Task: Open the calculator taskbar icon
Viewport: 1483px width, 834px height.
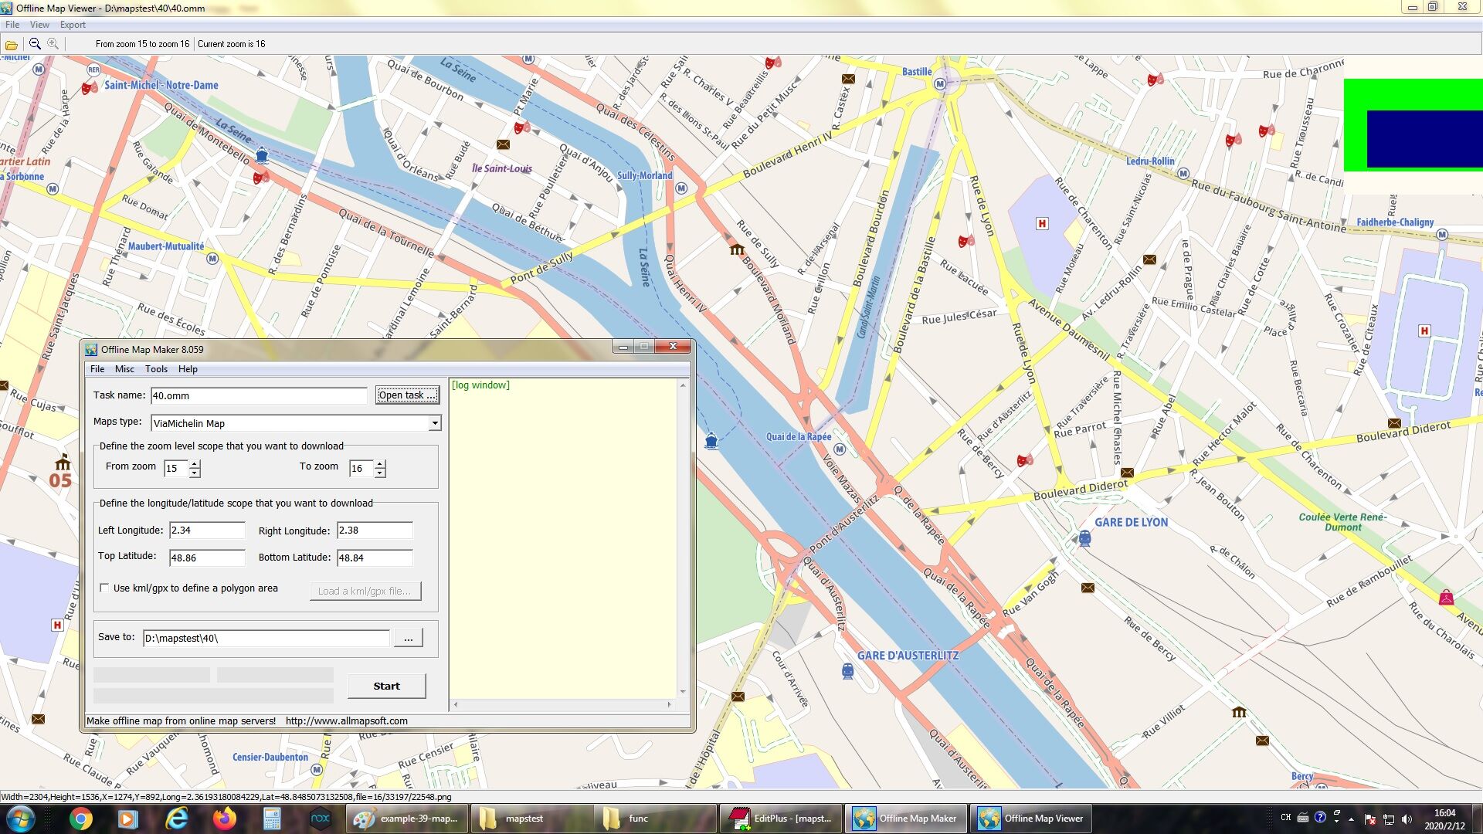Action: pos(272,819)
